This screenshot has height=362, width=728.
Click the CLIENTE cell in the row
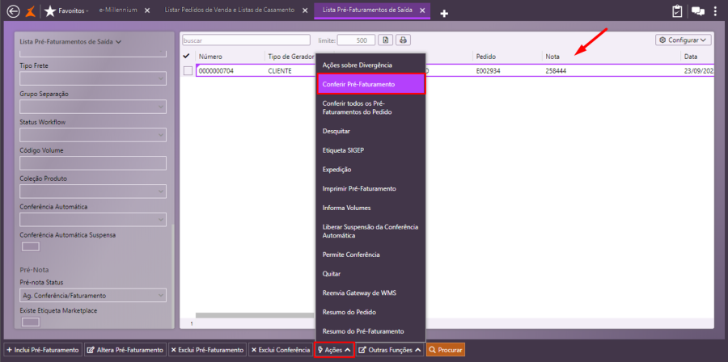click(x=280, y=71)
